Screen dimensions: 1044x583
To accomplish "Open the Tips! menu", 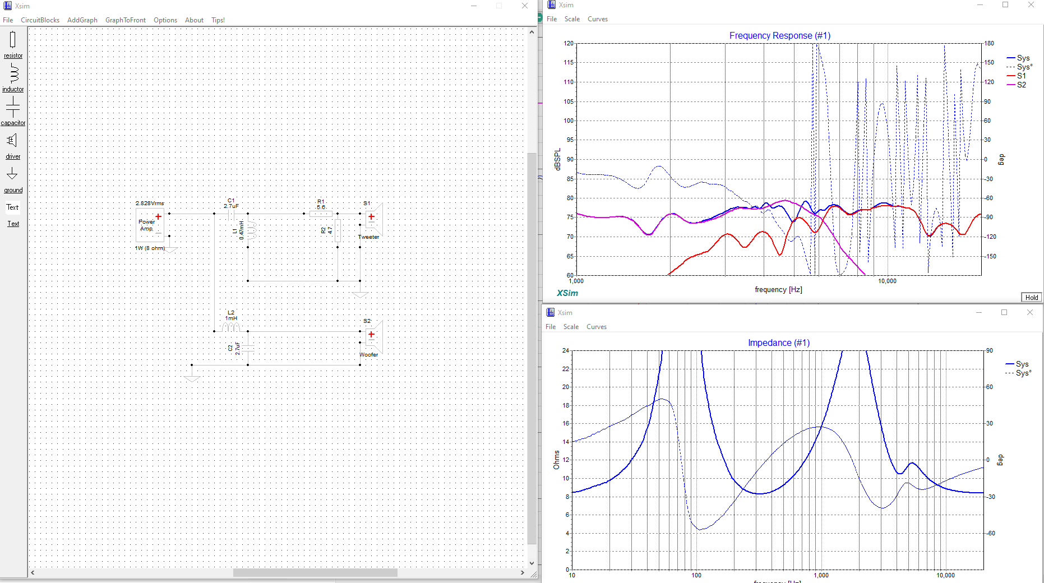I will pos(218,20).
